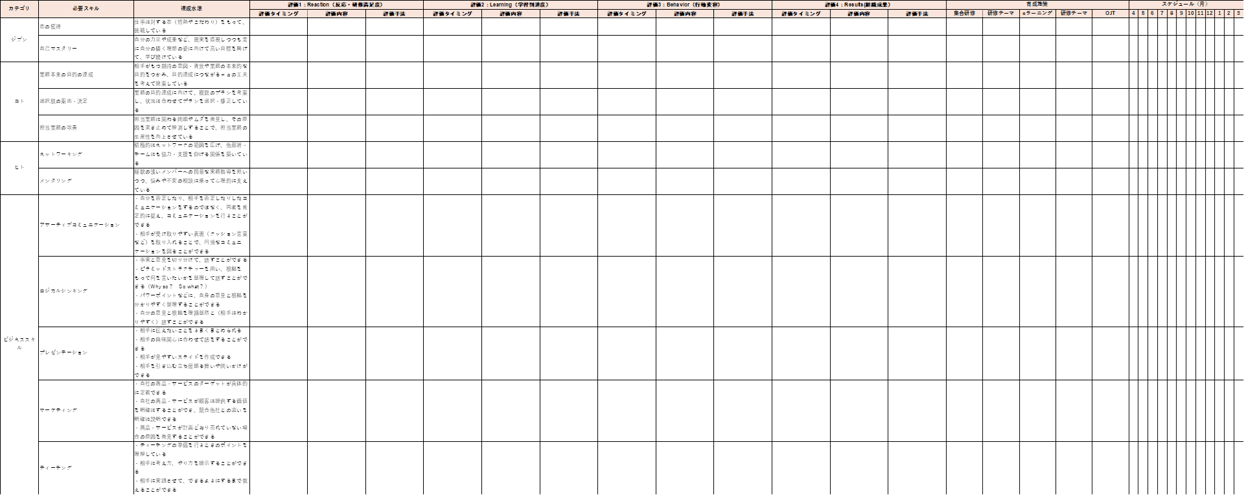
Task: Select the マーケティング skill cell
Action: [x=86, y=410]
